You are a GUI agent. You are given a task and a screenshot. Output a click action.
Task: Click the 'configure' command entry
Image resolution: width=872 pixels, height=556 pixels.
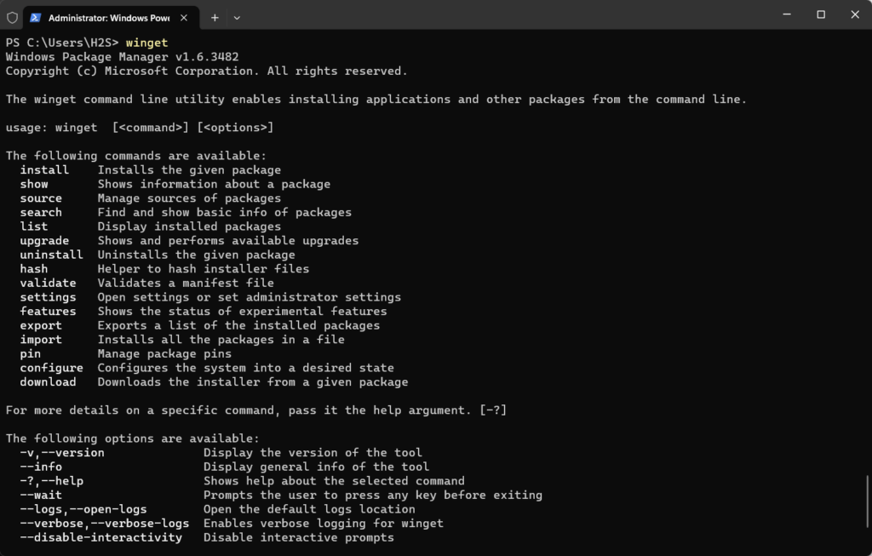click(52, 368)
